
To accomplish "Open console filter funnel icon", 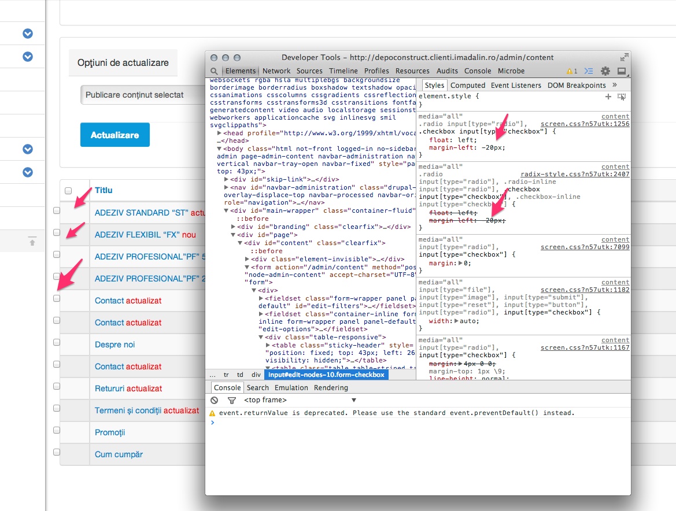I will pyautogui.click(x=231, y=400).
